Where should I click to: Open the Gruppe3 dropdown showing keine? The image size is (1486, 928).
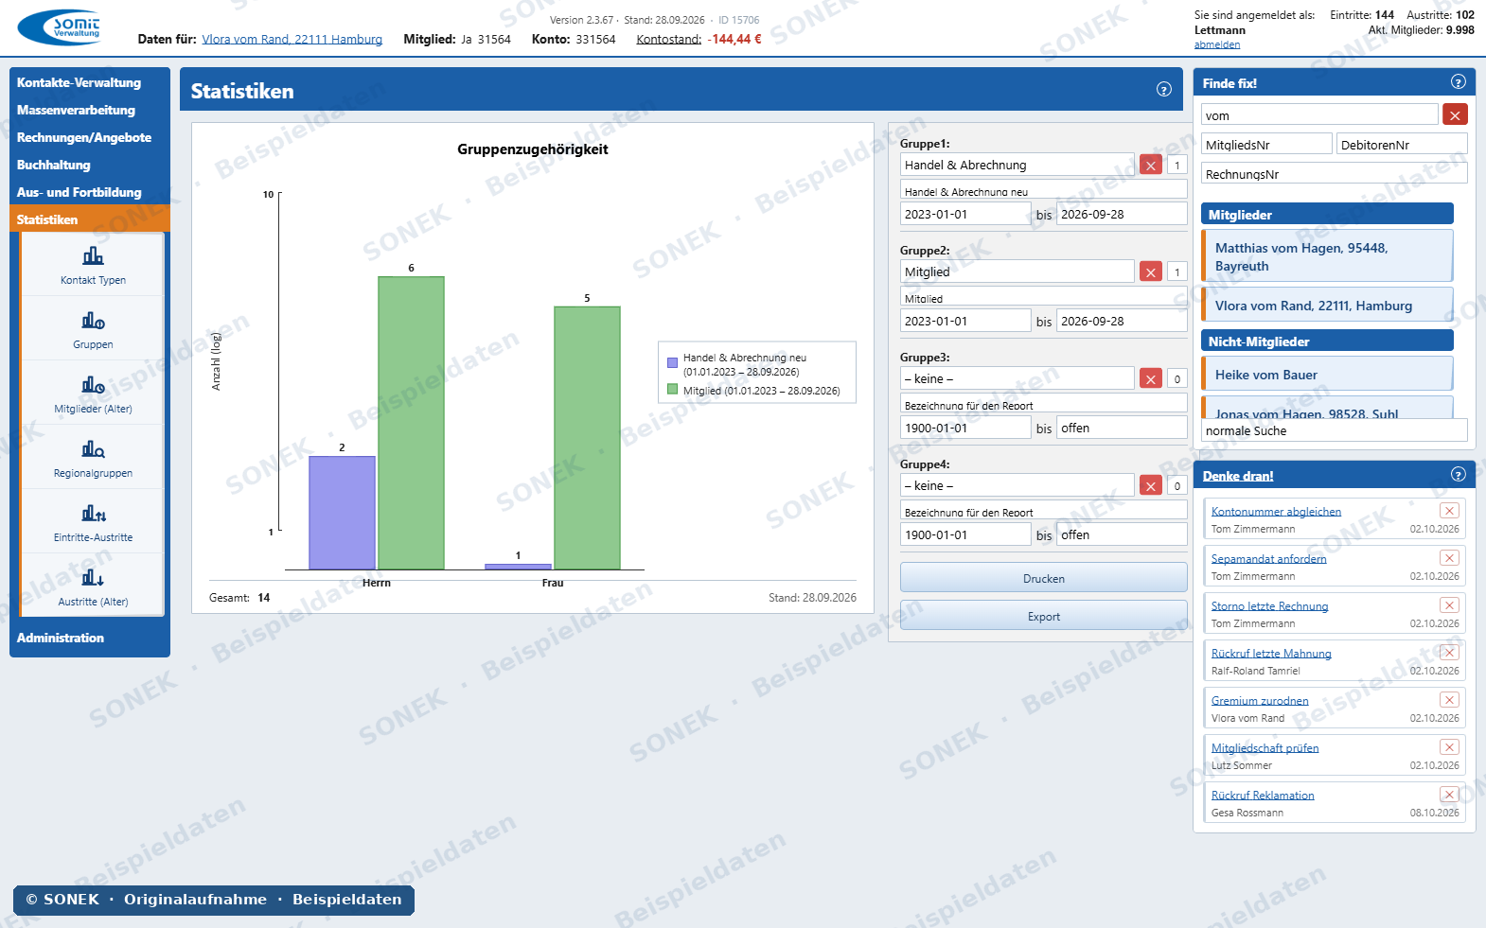tap(1017, 378)
